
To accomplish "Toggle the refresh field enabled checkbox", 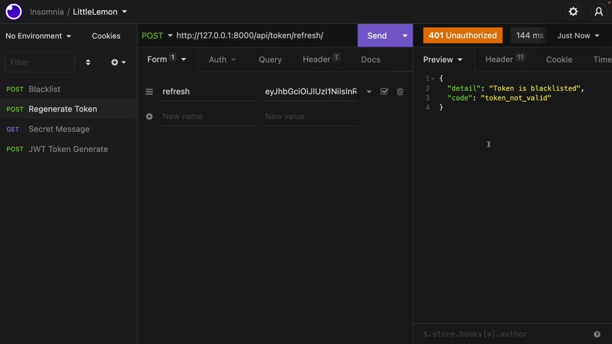I will coord(384,91).
